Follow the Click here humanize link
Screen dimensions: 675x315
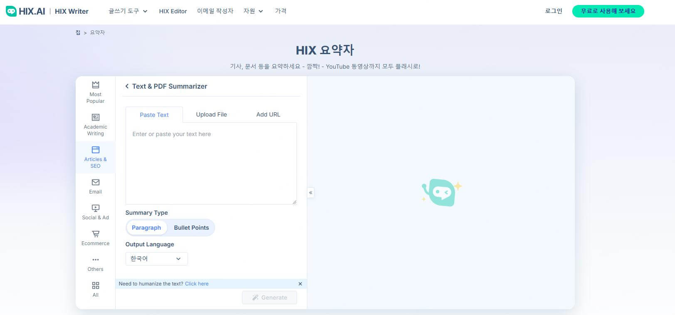(197, 284)
